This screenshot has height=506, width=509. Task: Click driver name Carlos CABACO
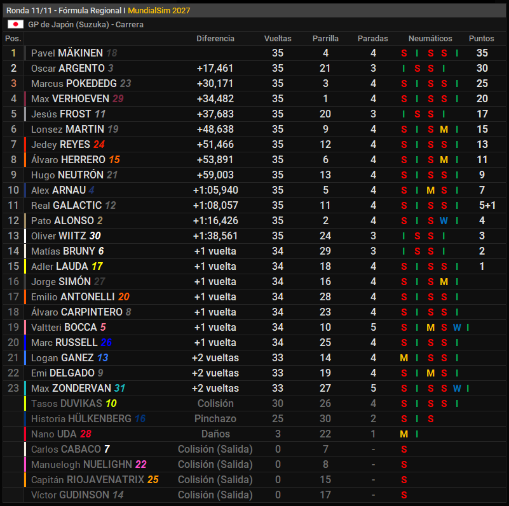point(66,449)
